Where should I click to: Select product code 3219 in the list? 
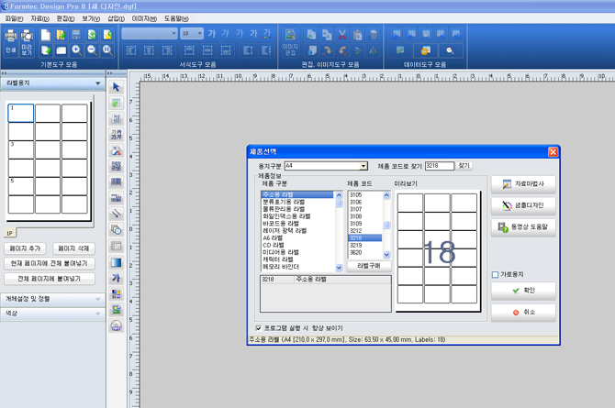tap(364, 246)
